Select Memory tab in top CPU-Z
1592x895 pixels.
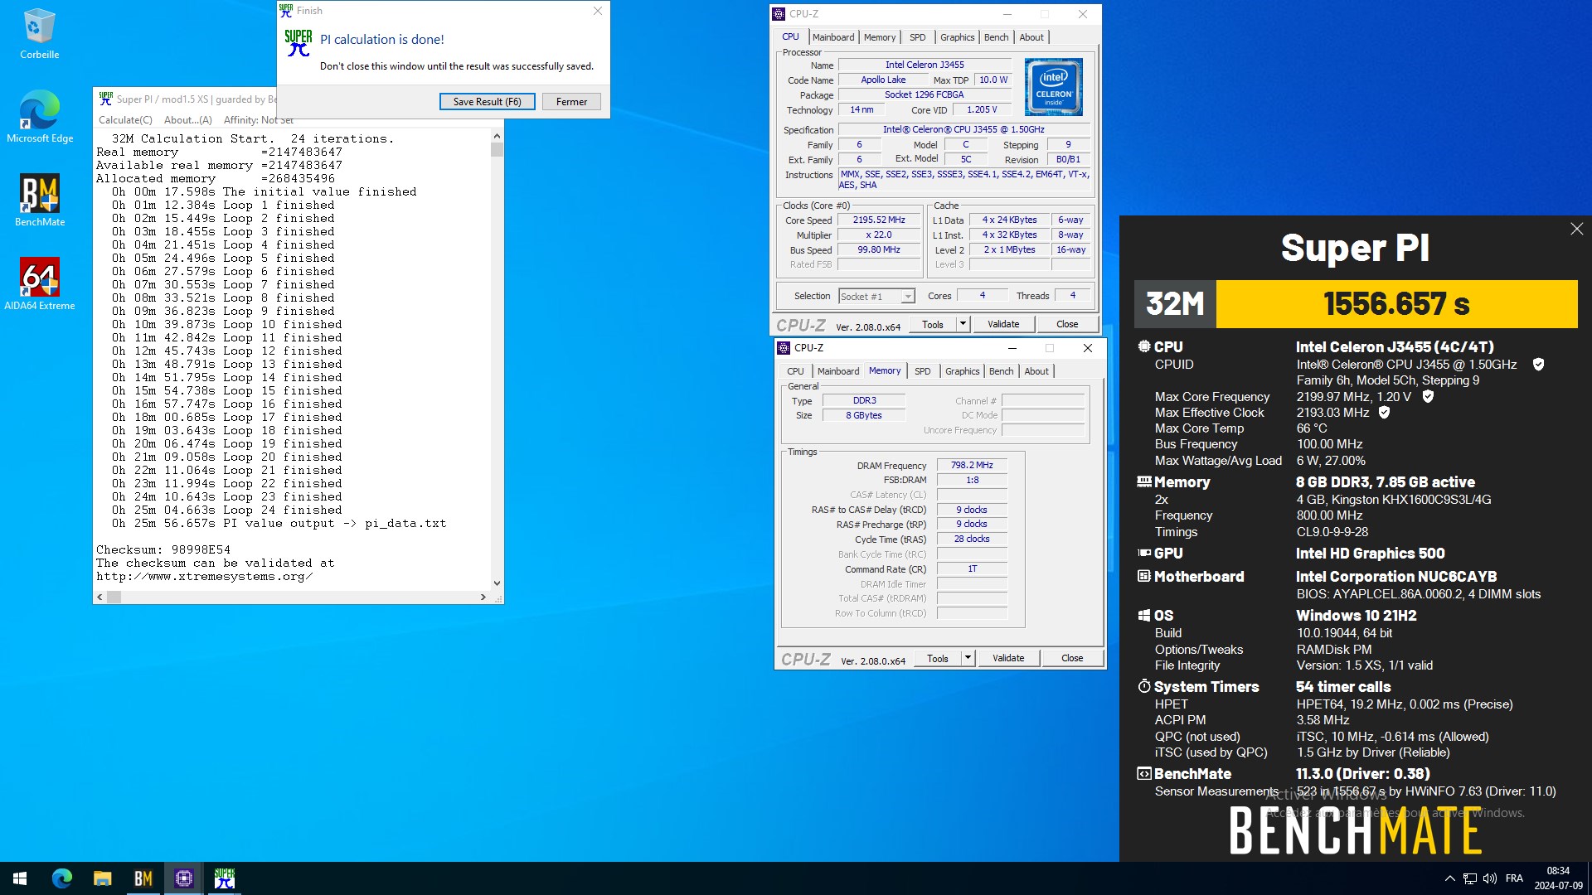pyautogui.click(x=880, y=37)
